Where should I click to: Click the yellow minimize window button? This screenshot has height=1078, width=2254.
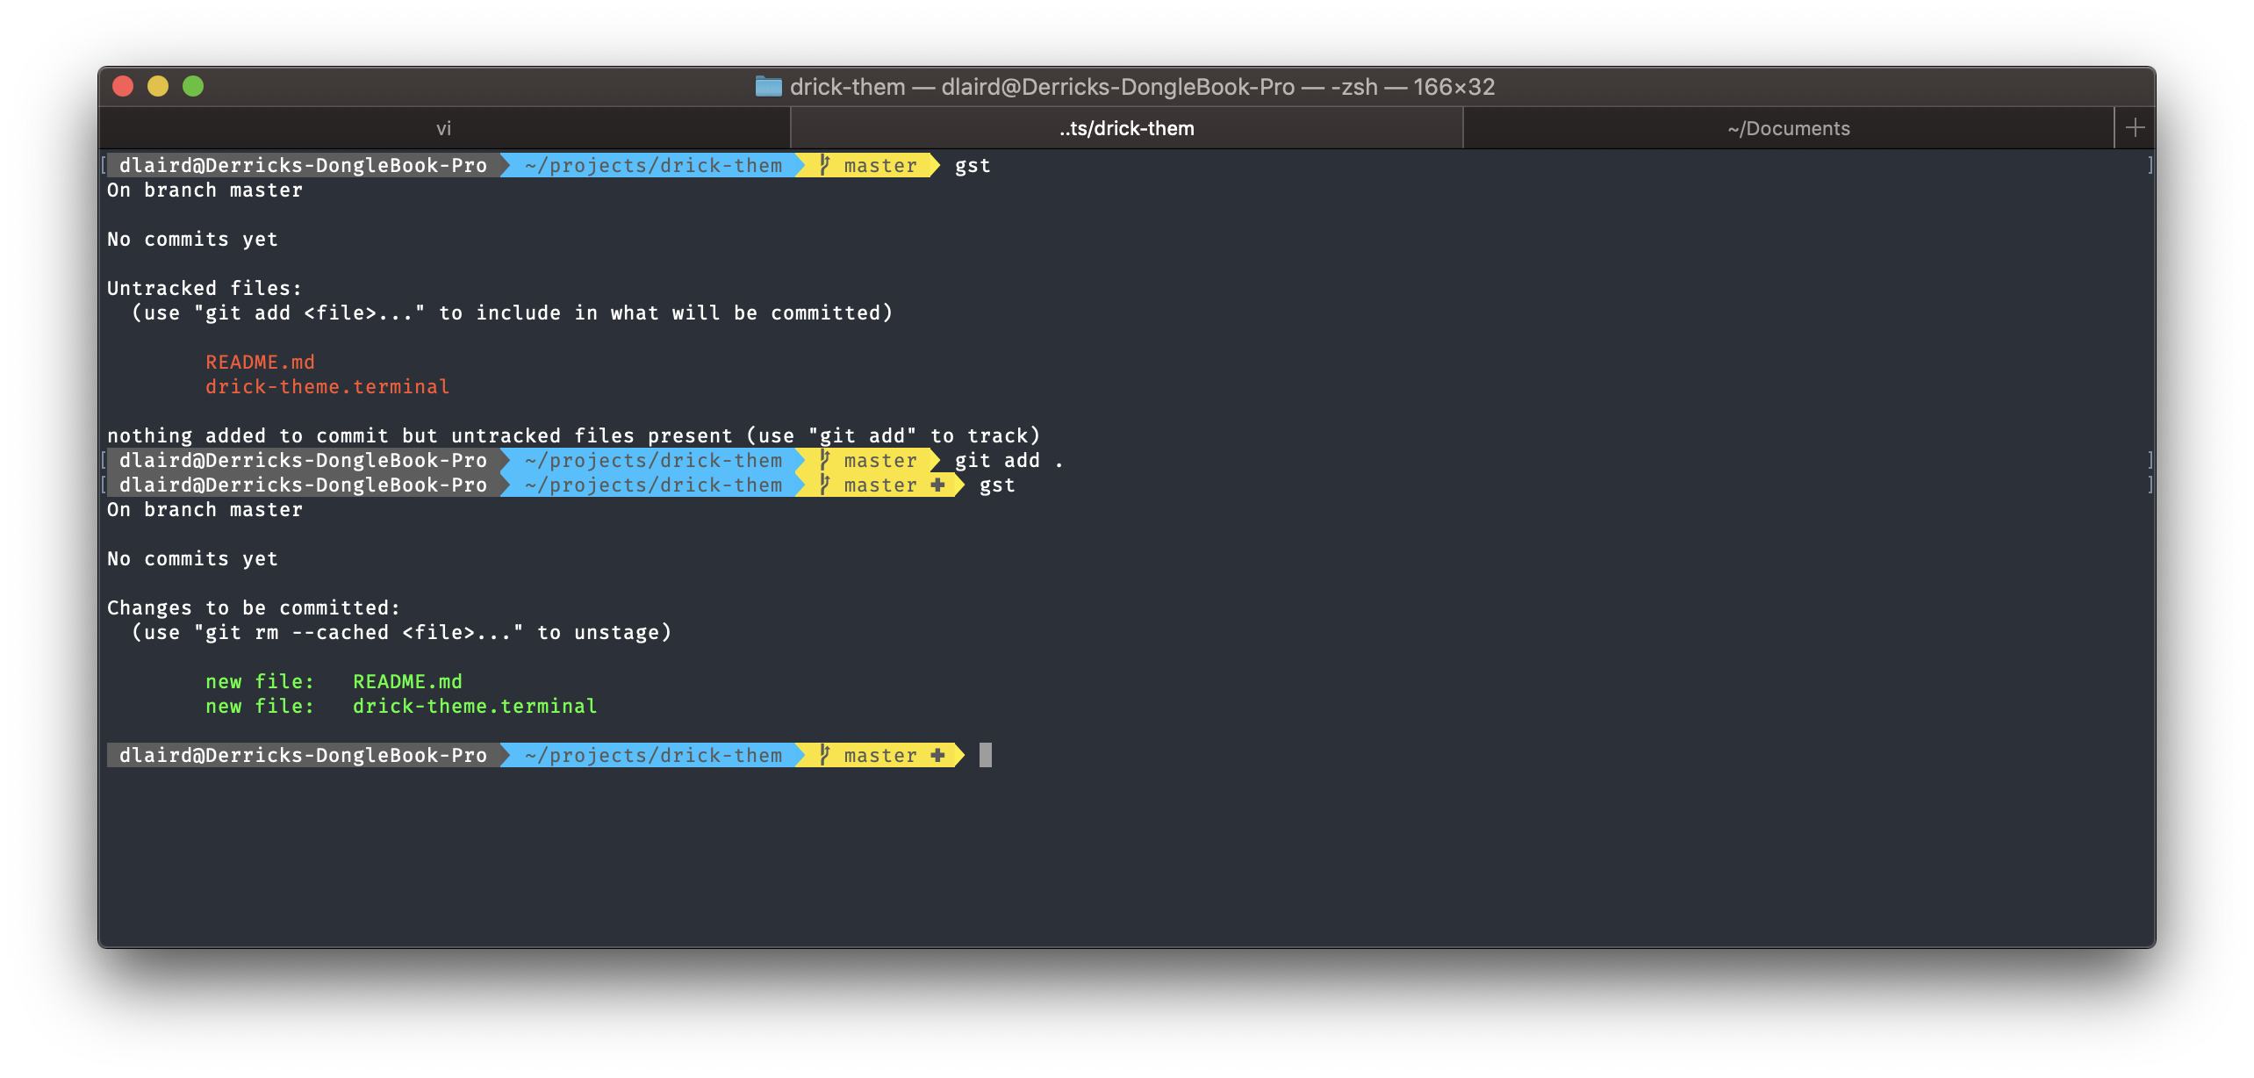158,86
